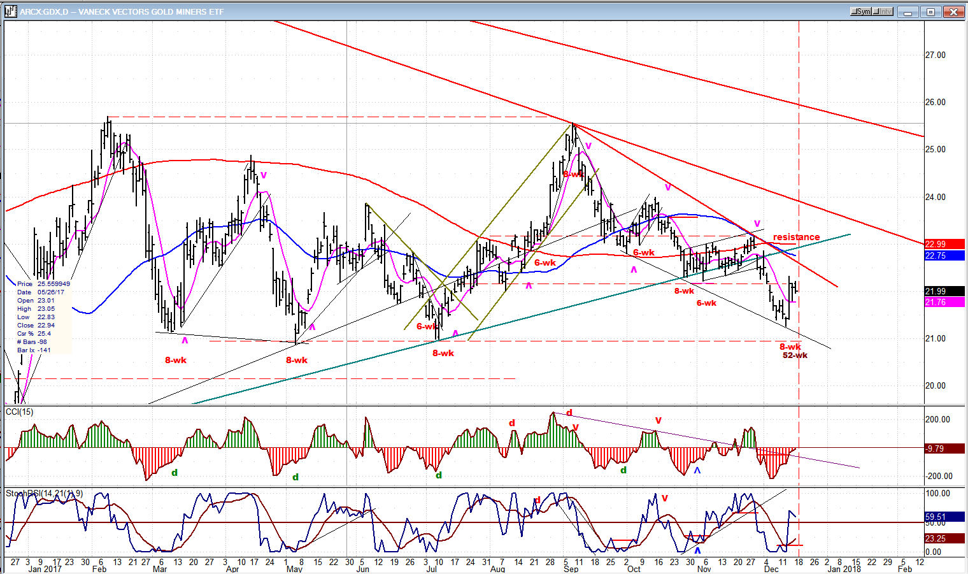Select the '52-wk' cycle annotation
Image resolution: width=968 pixels, height=574 pixels.
(795, 355)
